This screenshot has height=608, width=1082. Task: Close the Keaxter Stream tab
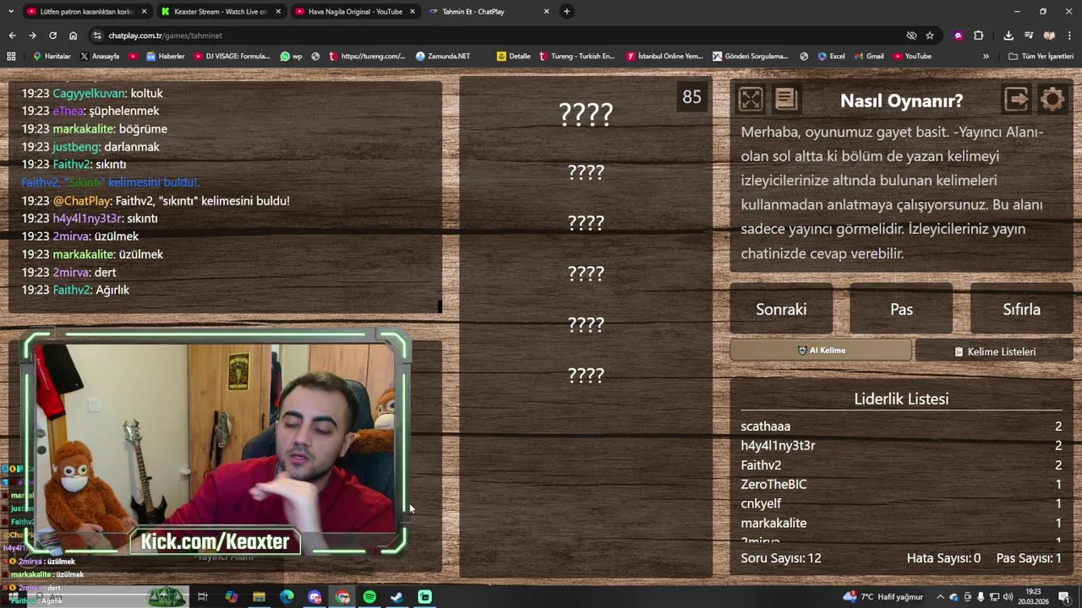click(278, 12)
